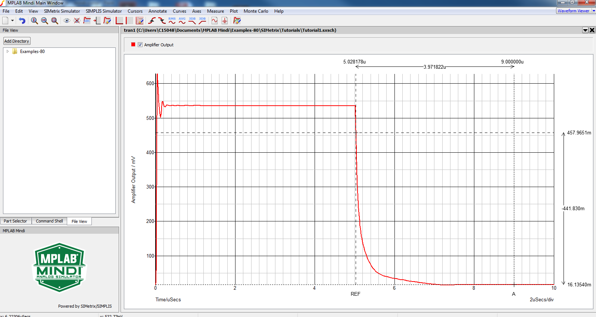Expand the Examples-80 folder tree
This screenshot has height=317, width=596.
(x=7, y=52)
